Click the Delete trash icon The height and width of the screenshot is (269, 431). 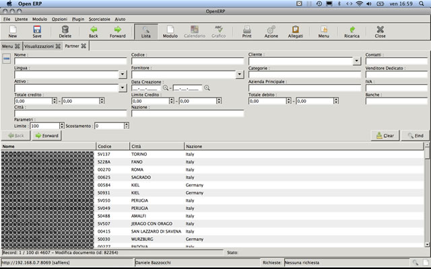(65, 32)
